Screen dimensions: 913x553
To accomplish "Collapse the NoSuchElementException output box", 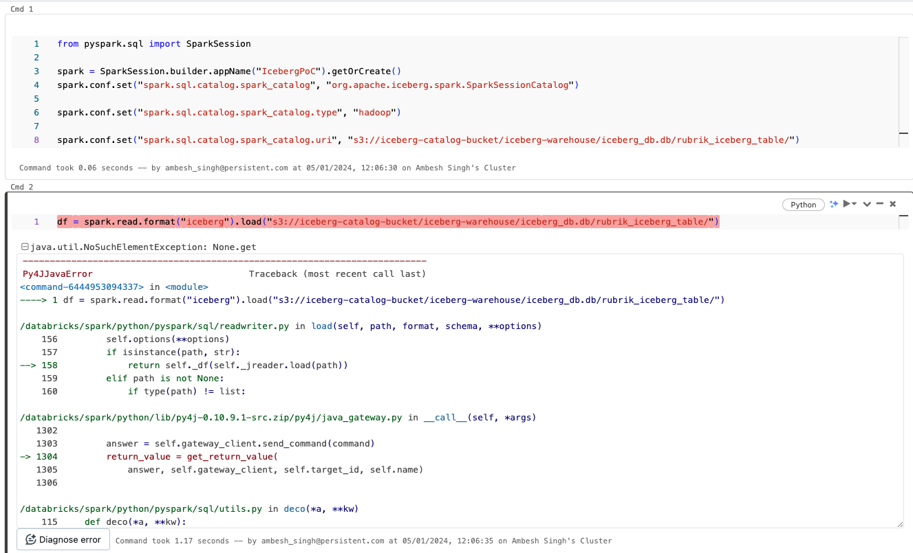I will (x=25, y=246).
